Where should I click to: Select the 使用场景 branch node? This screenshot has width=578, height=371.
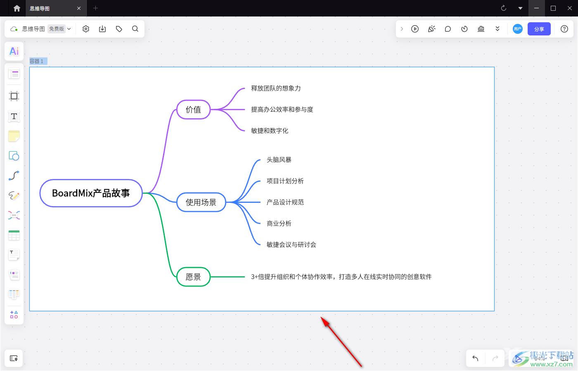click(x=201, y=202)
